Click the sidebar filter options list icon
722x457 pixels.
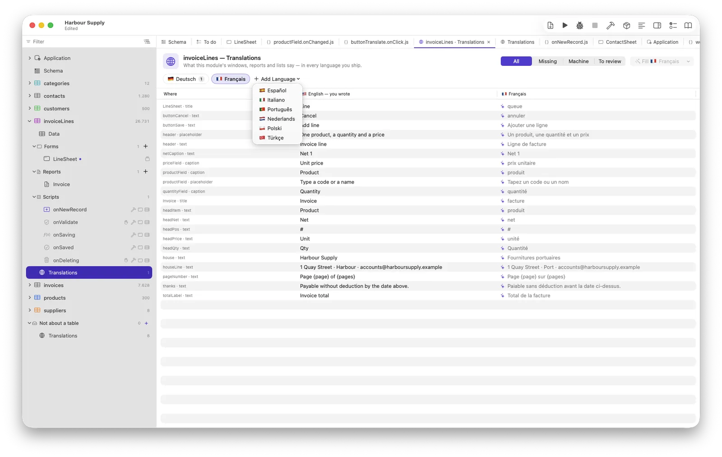(147, 42)
